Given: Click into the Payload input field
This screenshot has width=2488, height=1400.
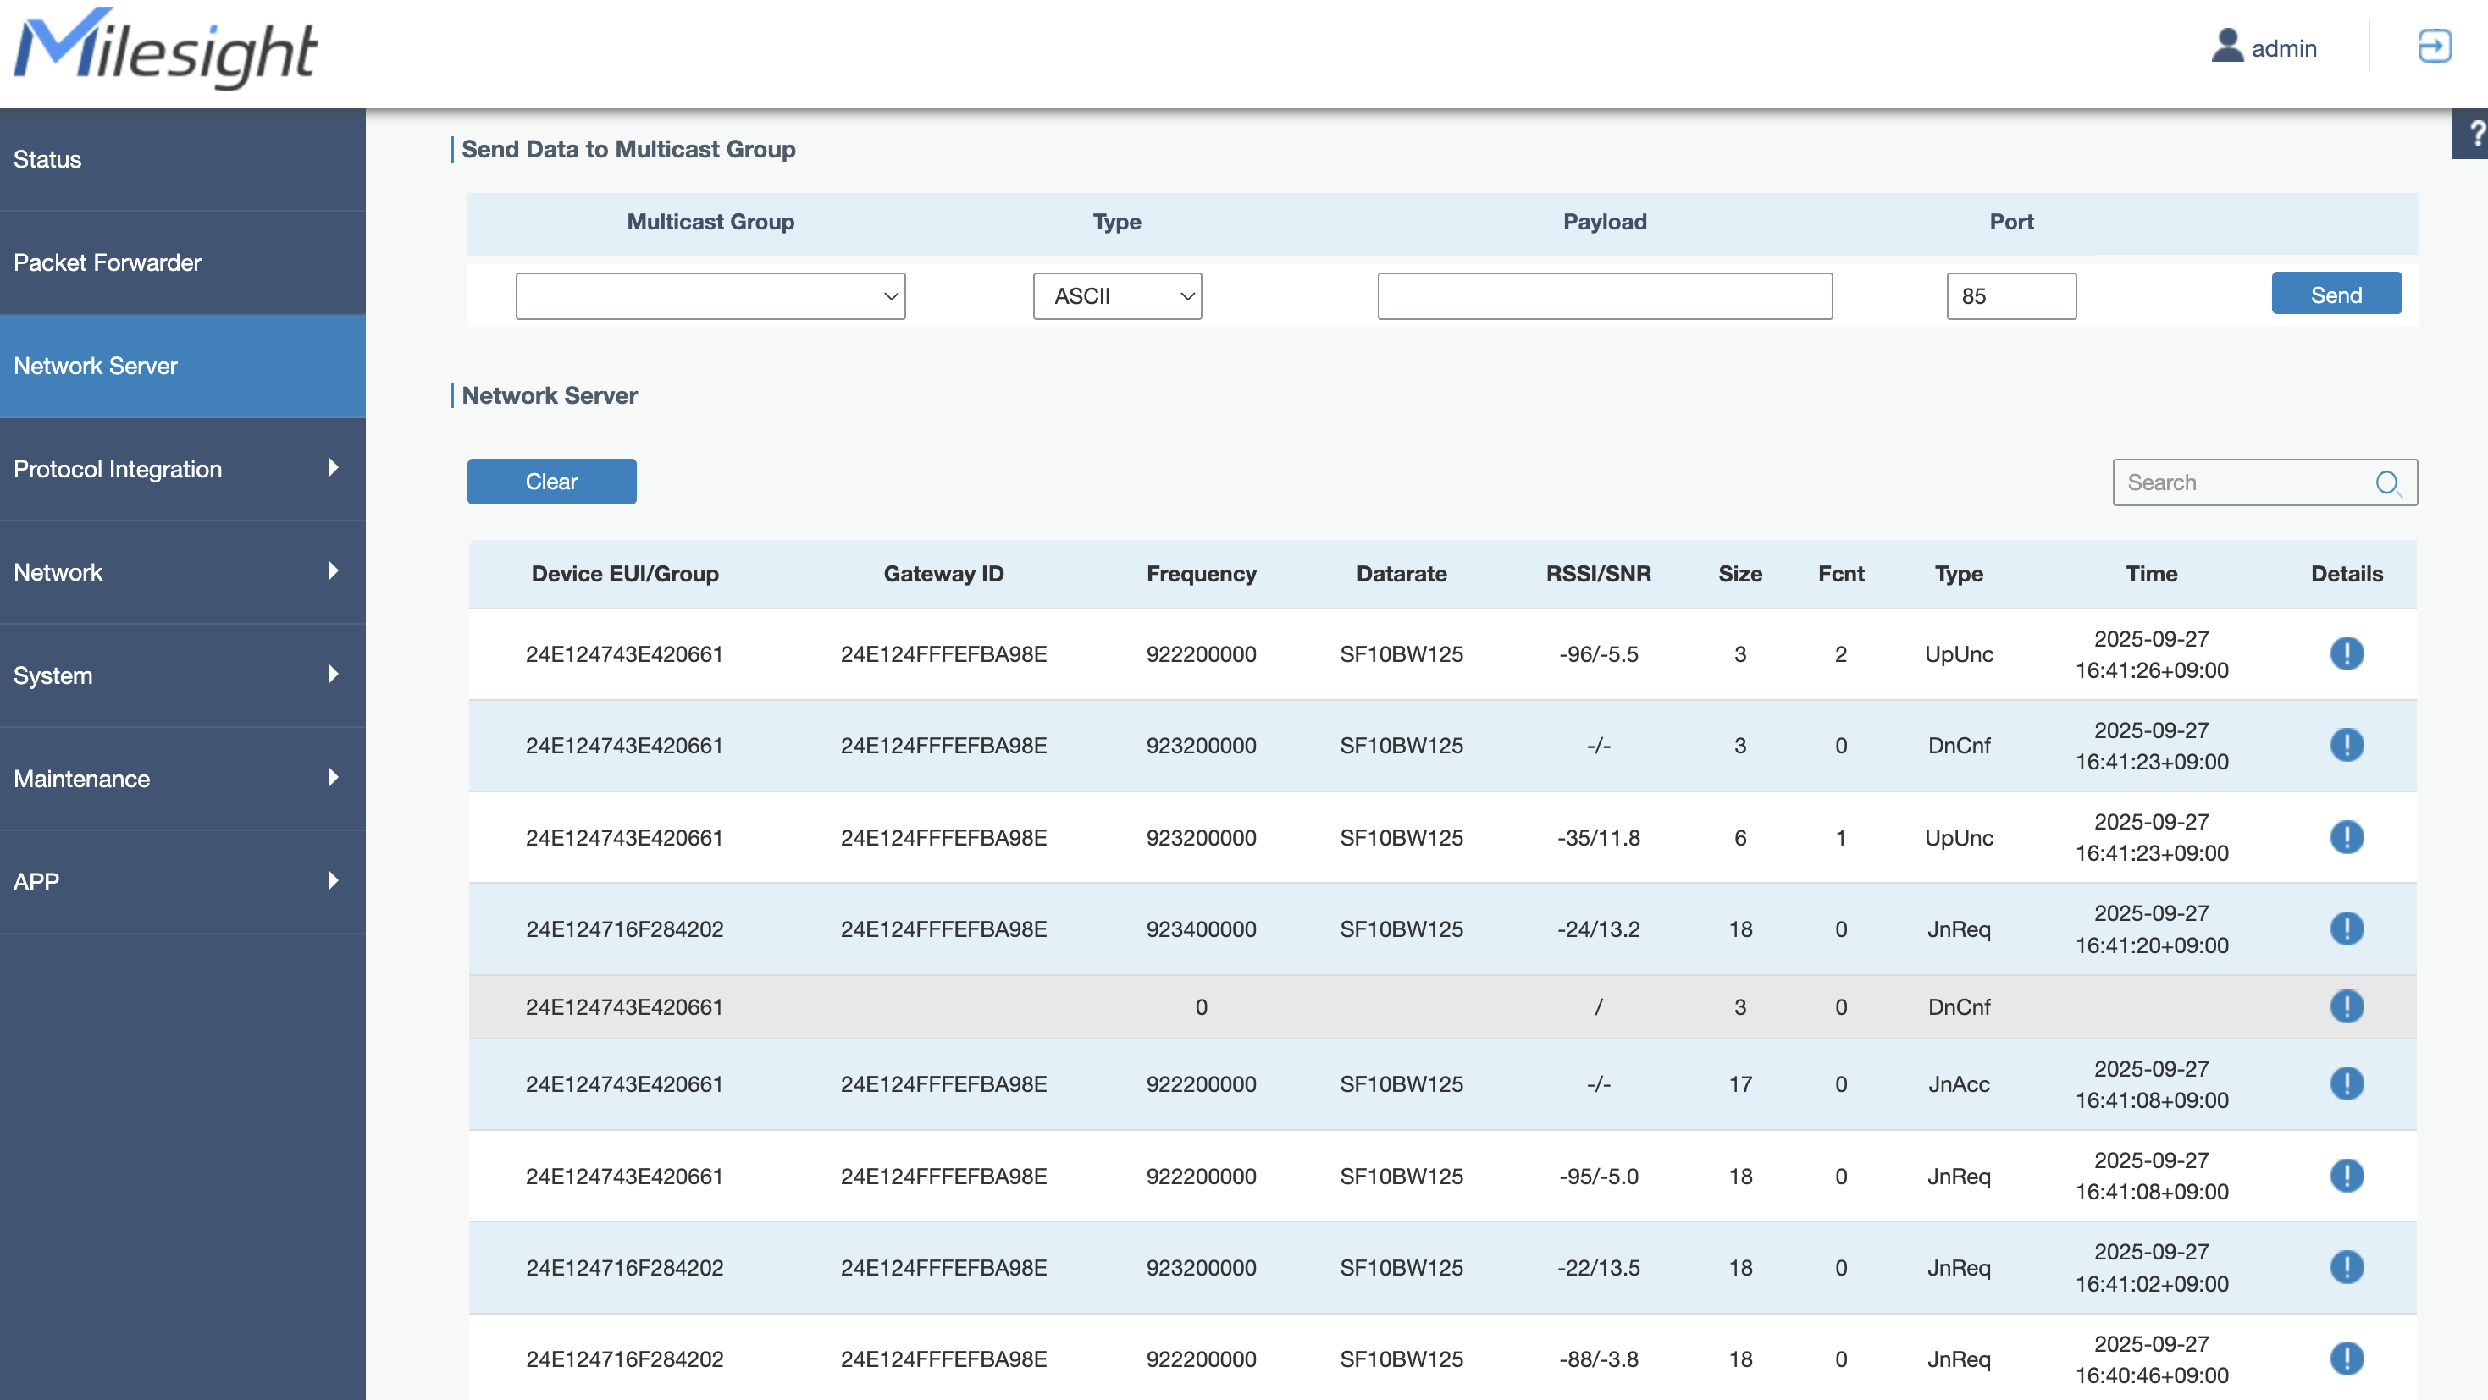Looking at the screenshot, I should point(1604,296).
